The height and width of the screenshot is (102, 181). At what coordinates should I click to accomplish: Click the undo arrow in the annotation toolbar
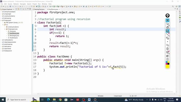pos(167,45)
